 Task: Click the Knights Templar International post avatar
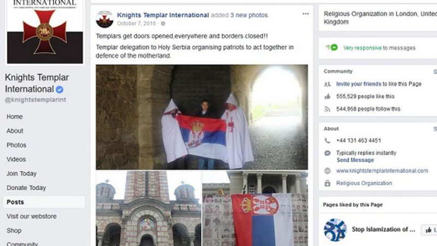tap(104, 19)
